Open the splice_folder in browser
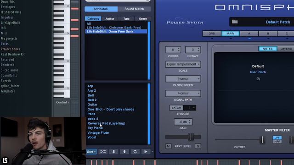The height and width of the screenshot is (165, 294). point(10,86)
